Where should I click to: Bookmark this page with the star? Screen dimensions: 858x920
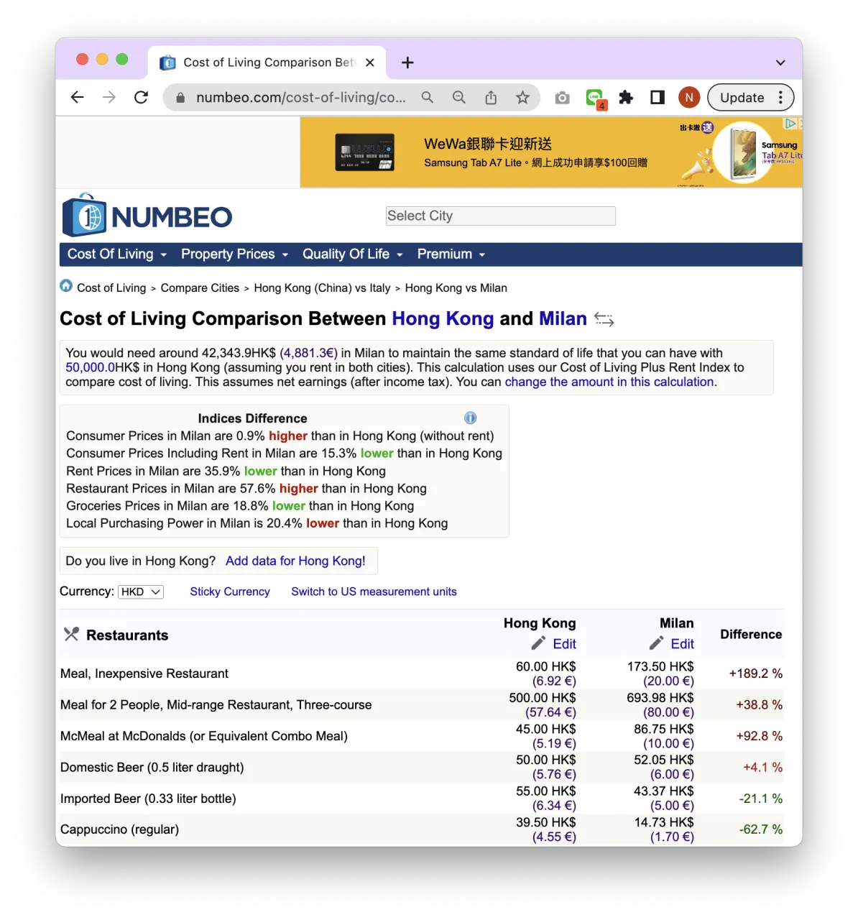click(522, 98)
